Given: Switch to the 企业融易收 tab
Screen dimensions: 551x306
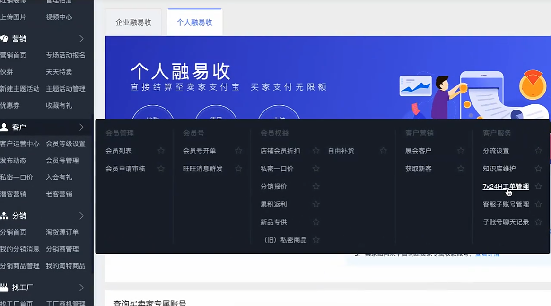Looking at the screenshot, I should tap(133, 22).
